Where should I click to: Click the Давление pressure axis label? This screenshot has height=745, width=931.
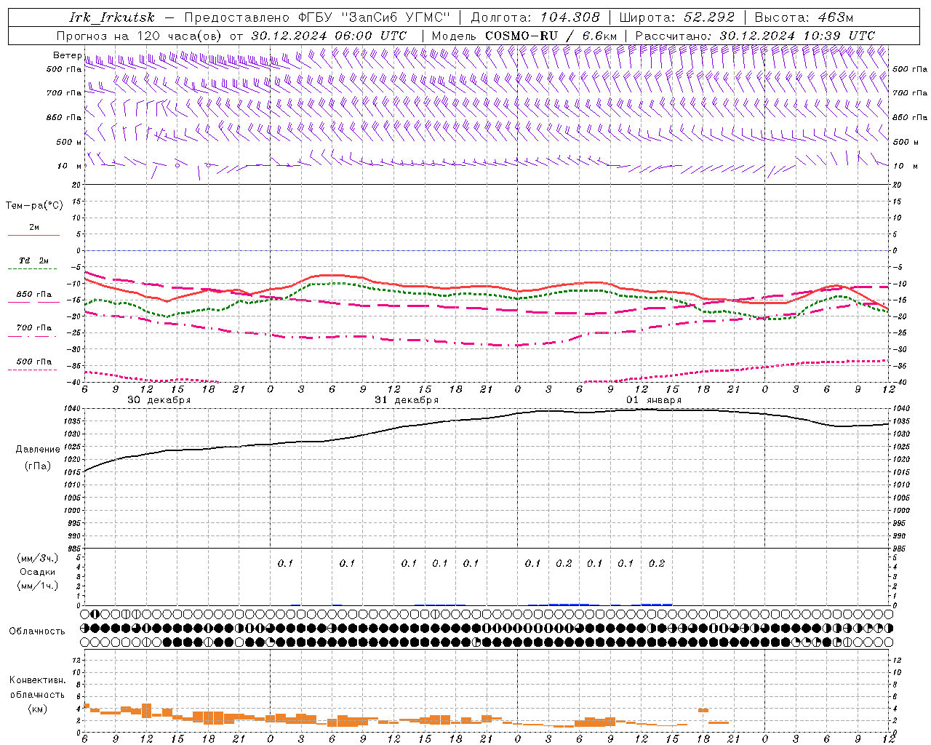pyautogui.click(x=38, y=450)
